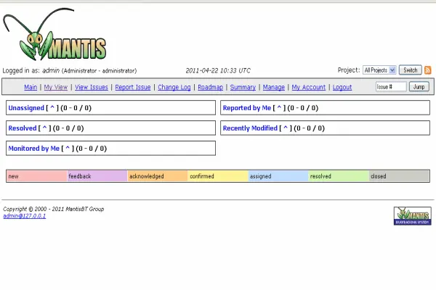The height and width of the screenshot is (290, 436).
Task: Click the admin@127.0.0.1 email link
Action: point(24,216)
